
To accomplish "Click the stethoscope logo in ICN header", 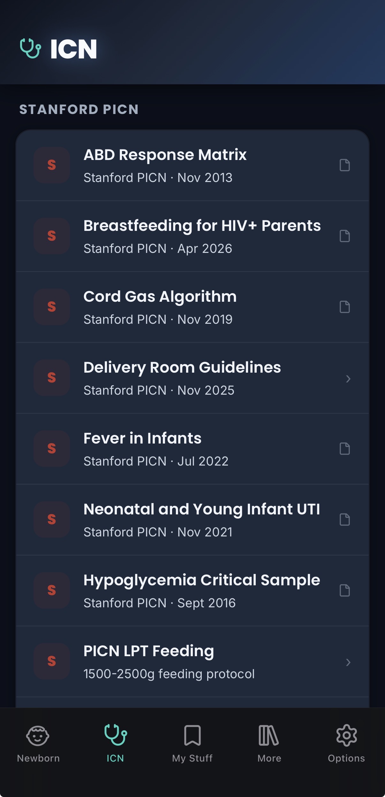I will click(30, 49).
